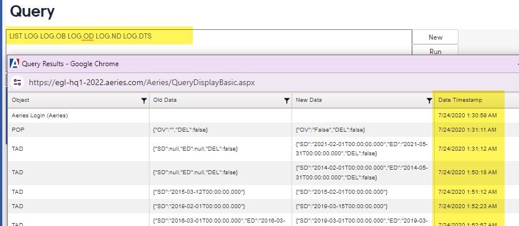Click 'Query Results - Google Chrome' window title
519x226 pixels.
(70, 64)
